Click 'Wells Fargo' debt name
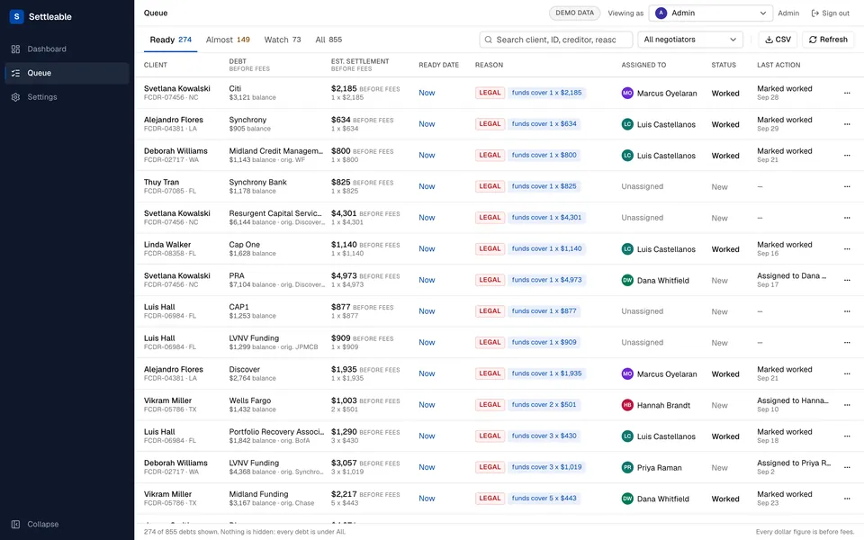This screenshot has height=540, width=864. point(249,400)
